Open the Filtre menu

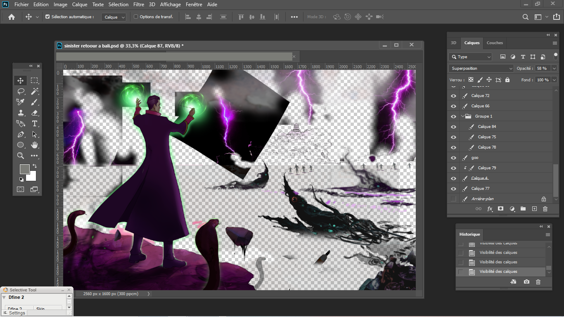139,5
